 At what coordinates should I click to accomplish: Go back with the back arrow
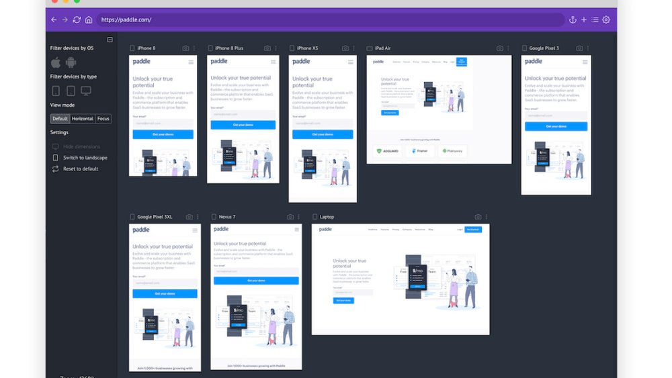click(x=54, y=19)
